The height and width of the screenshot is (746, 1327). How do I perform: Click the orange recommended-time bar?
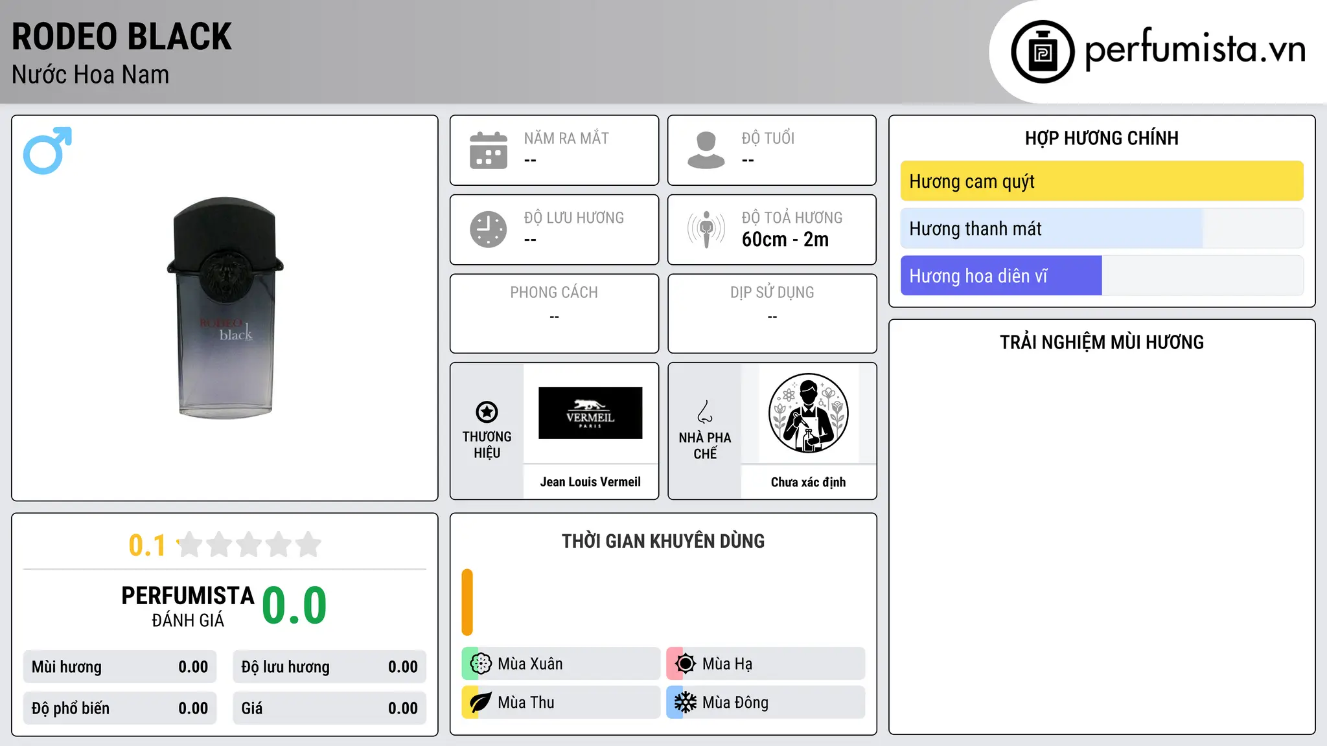tap(467, 602)
